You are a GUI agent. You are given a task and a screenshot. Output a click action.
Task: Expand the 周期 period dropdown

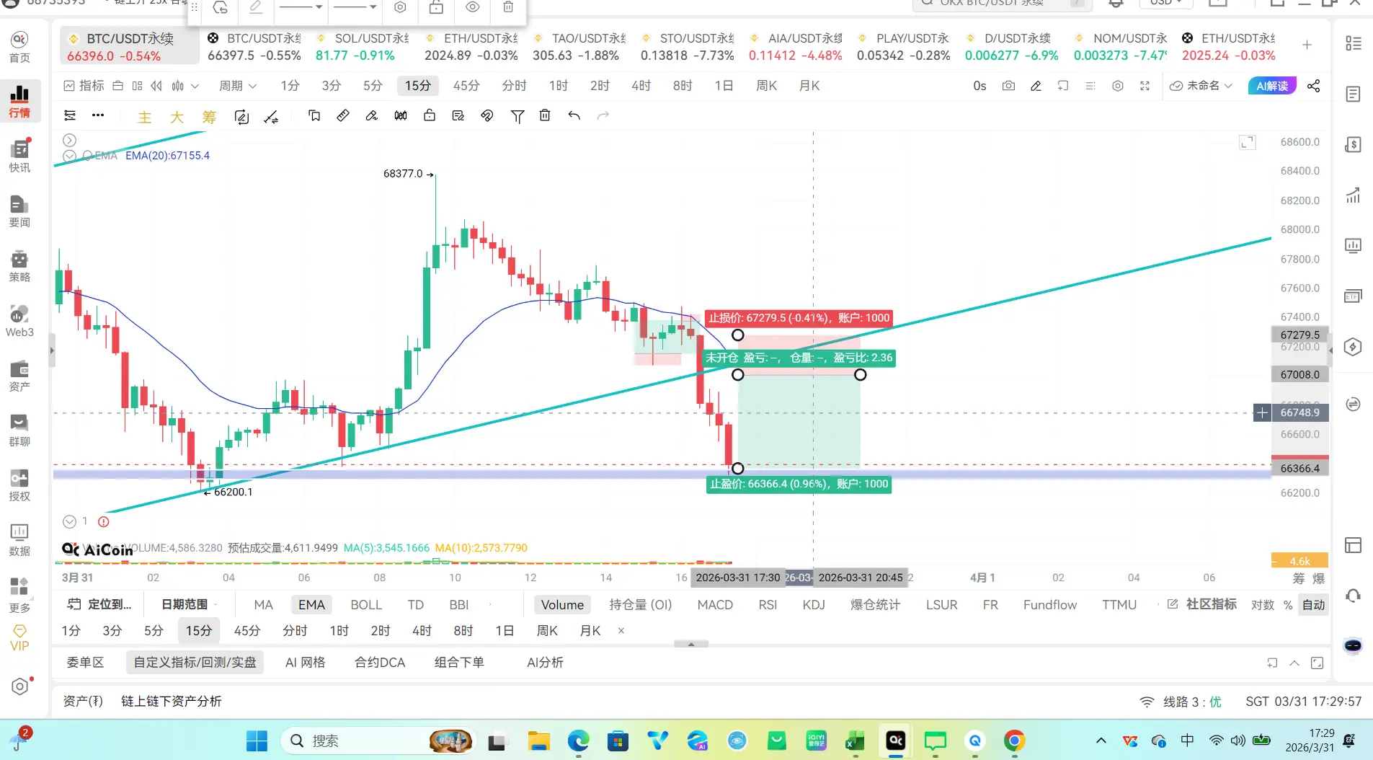tap(238, 86)
